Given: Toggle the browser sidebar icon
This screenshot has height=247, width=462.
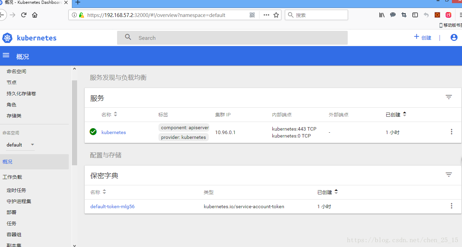Looking at the screenshot, I should 415,15.
